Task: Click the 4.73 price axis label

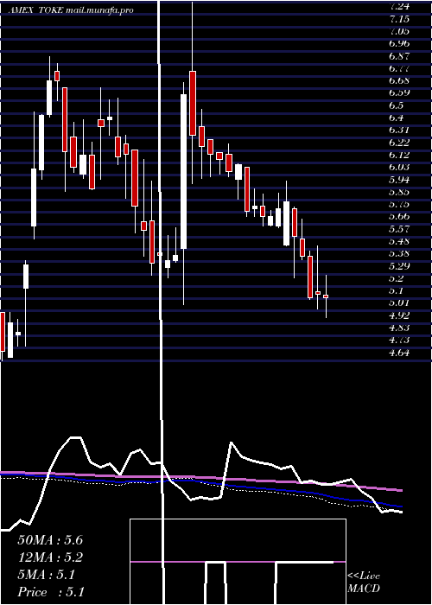Action: (399, 340)
